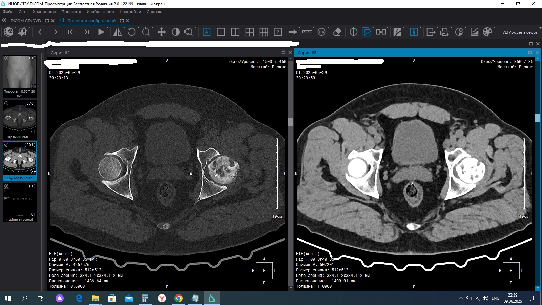Screen dimensions: 542x305
Task: Click the magnifier zoom tool icon
Action: 188,32
